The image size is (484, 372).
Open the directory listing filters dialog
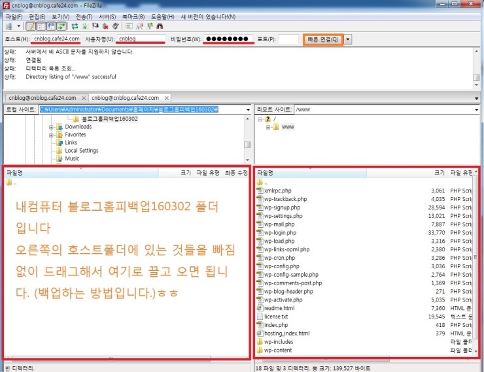(x=129, y=26)
